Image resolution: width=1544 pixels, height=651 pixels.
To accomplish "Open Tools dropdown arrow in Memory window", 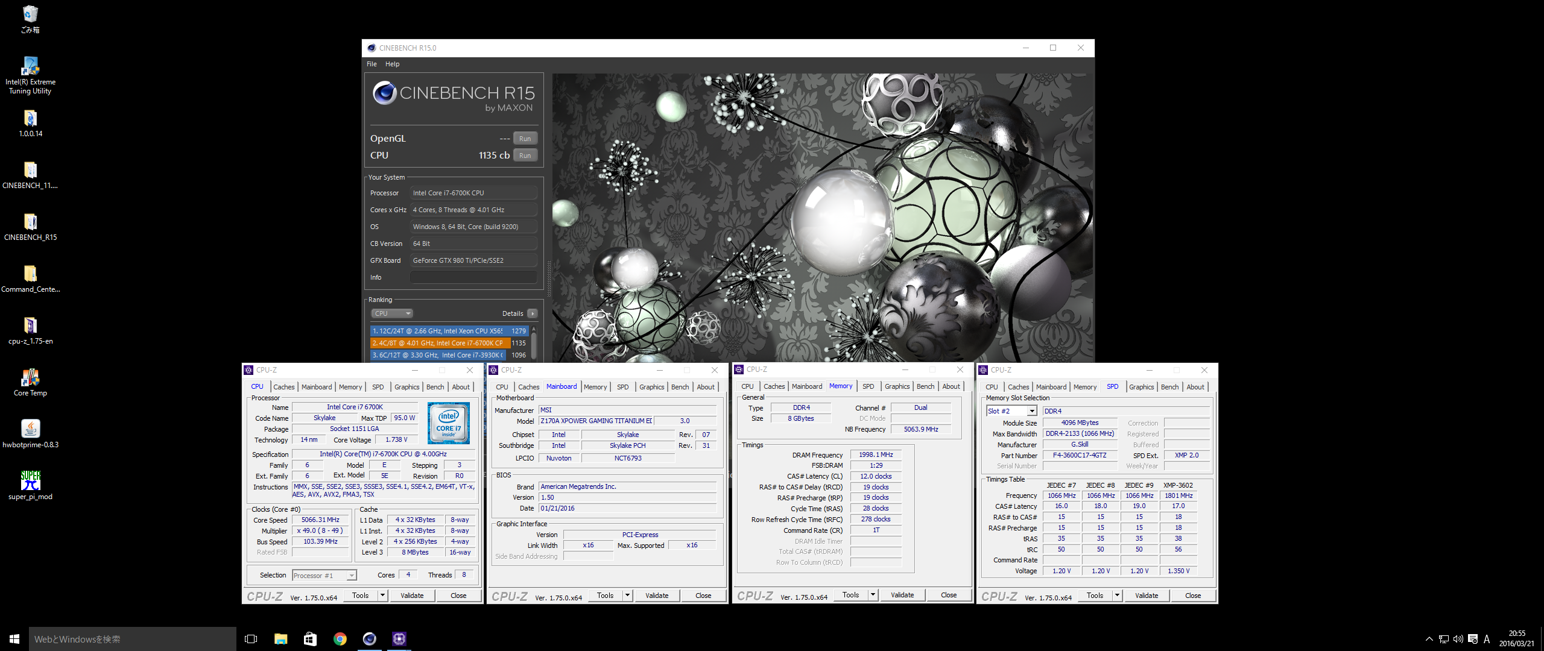I will pos(873,595).
